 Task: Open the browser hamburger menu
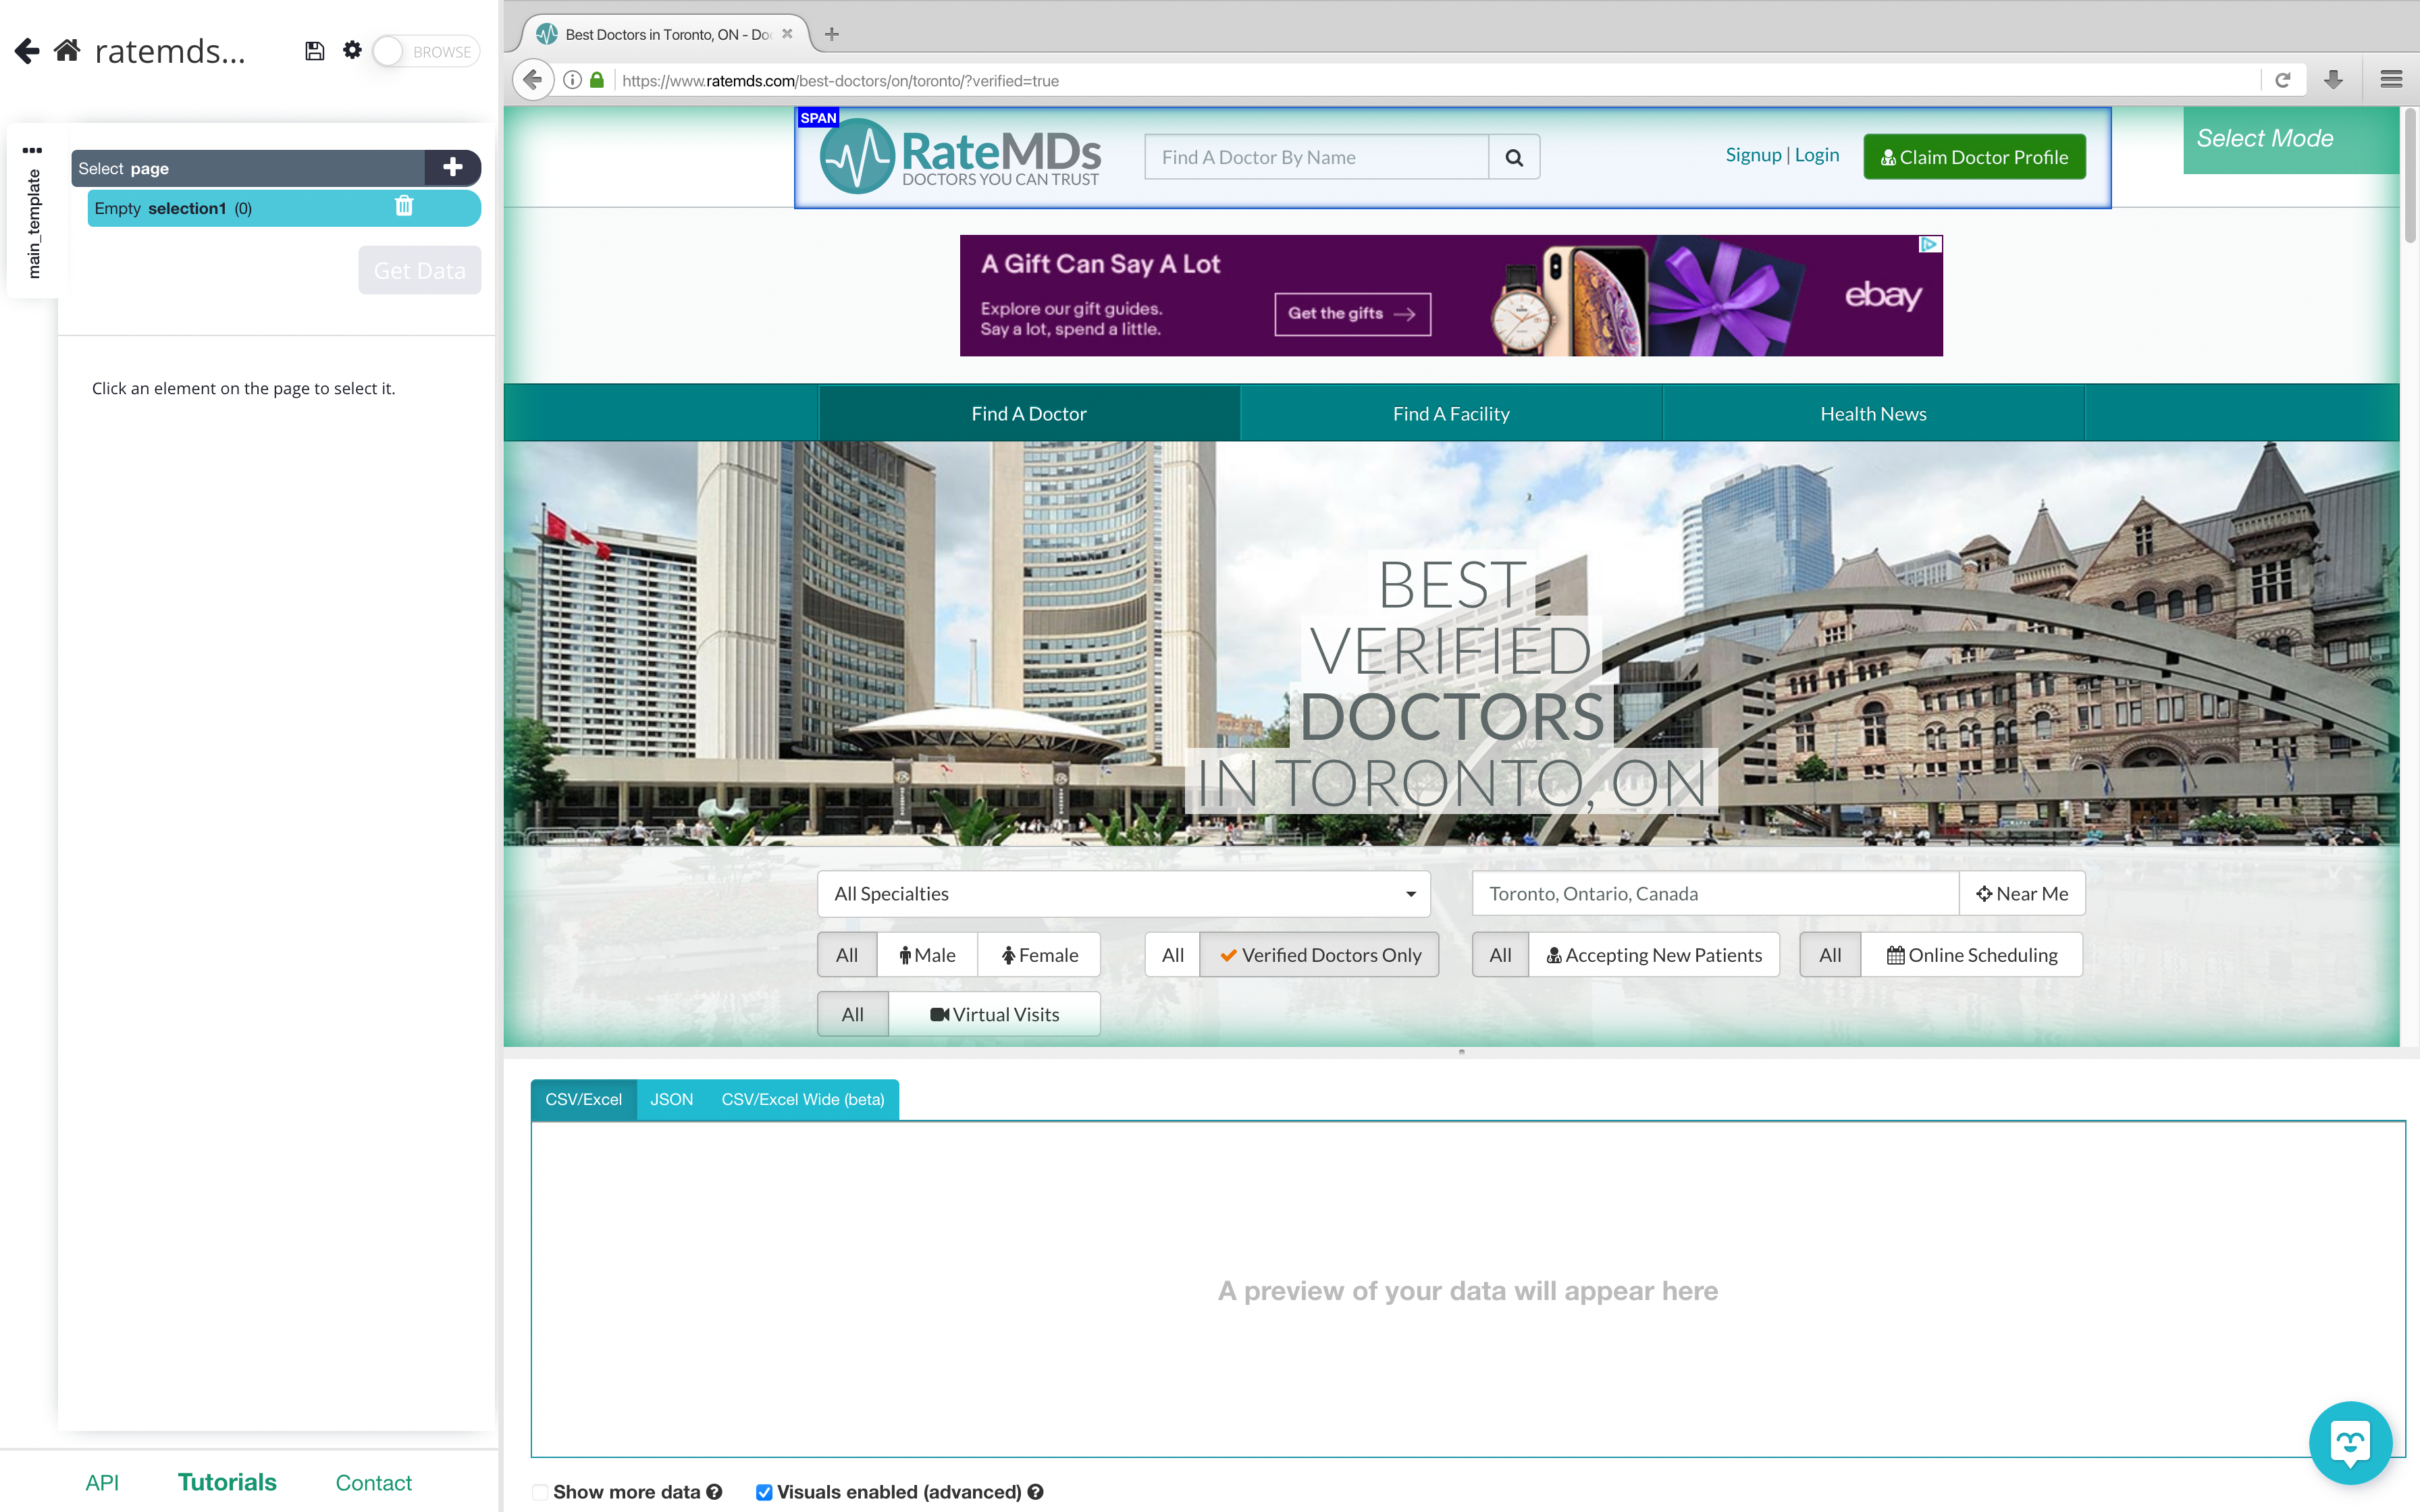(2391, 80)
